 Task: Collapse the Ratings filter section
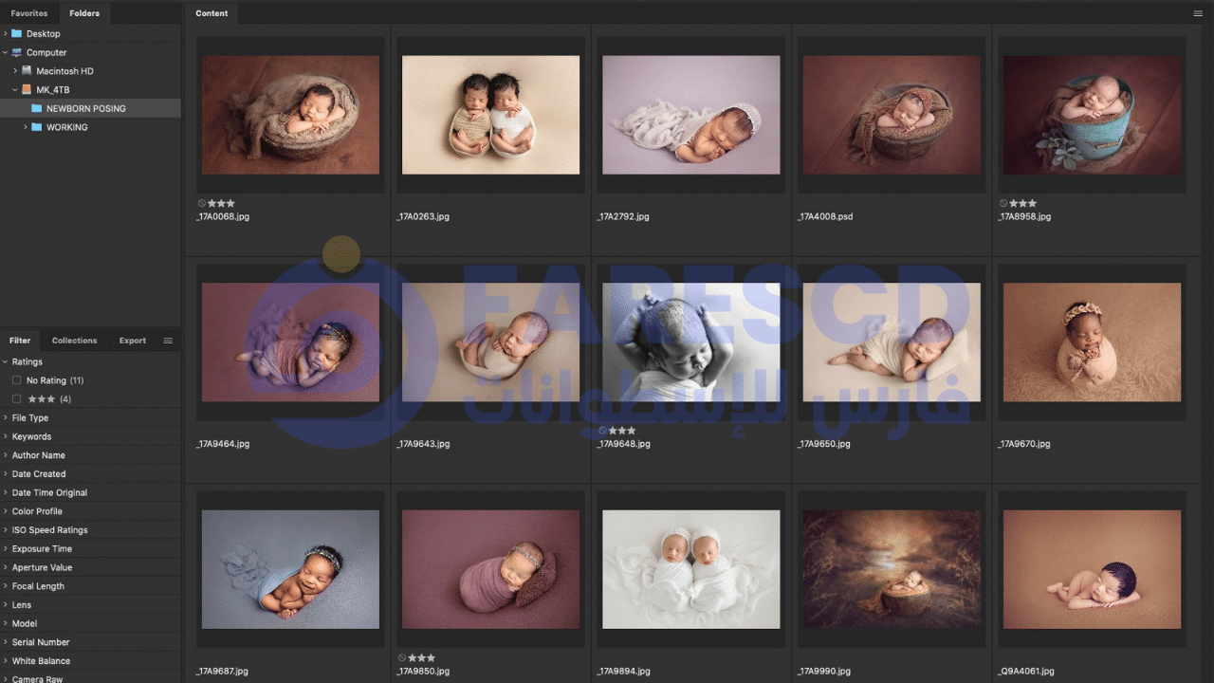pyautogui.click(x=6, y=361)
